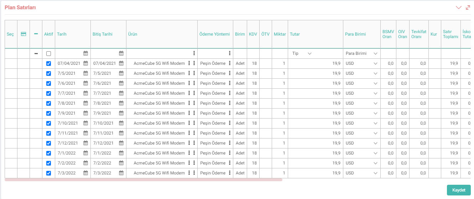474x199 pixels.
Task: Click the credit card icon column header
Action: 24,34
